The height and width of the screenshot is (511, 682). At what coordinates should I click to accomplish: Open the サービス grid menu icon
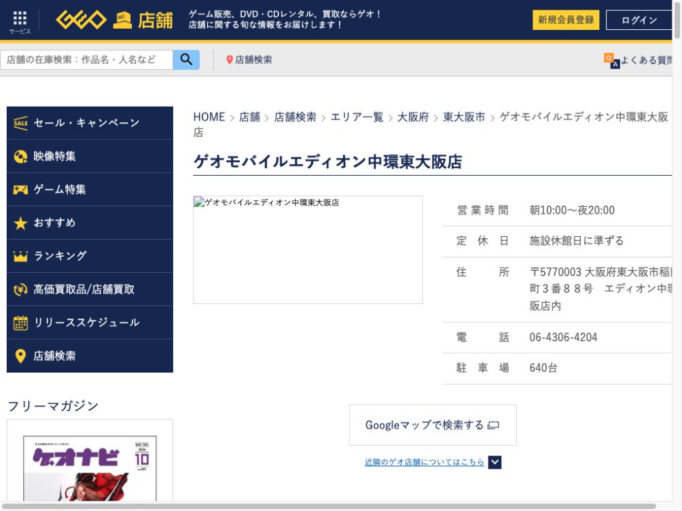pos(20,18)
